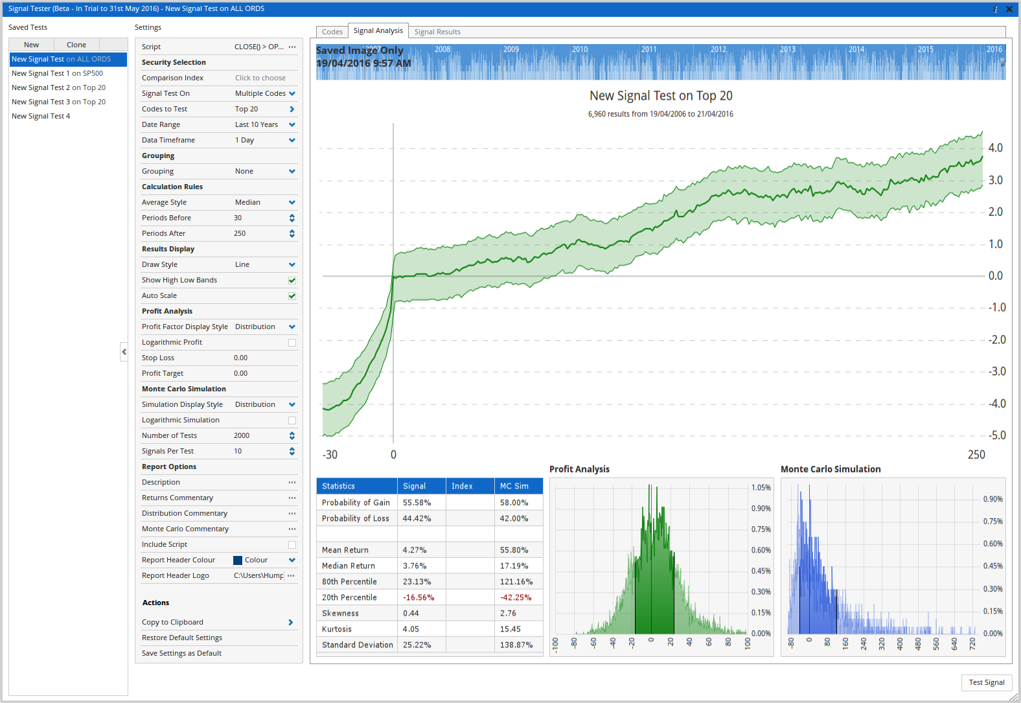Select New Signal Test 1 on SP500
This screenshot has width=1021, height=703.
pos(58,73)
